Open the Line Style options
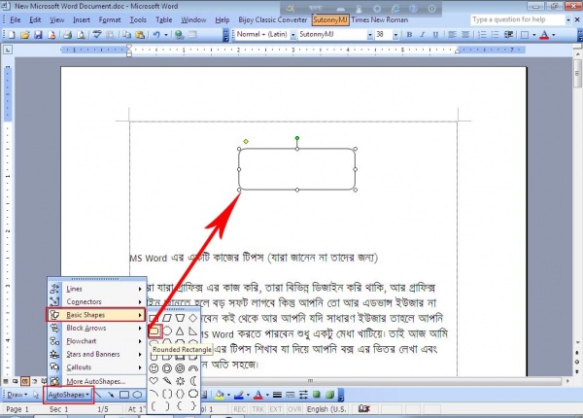The height and width of the screenshot is (418, 583). (x=277, y=395)
